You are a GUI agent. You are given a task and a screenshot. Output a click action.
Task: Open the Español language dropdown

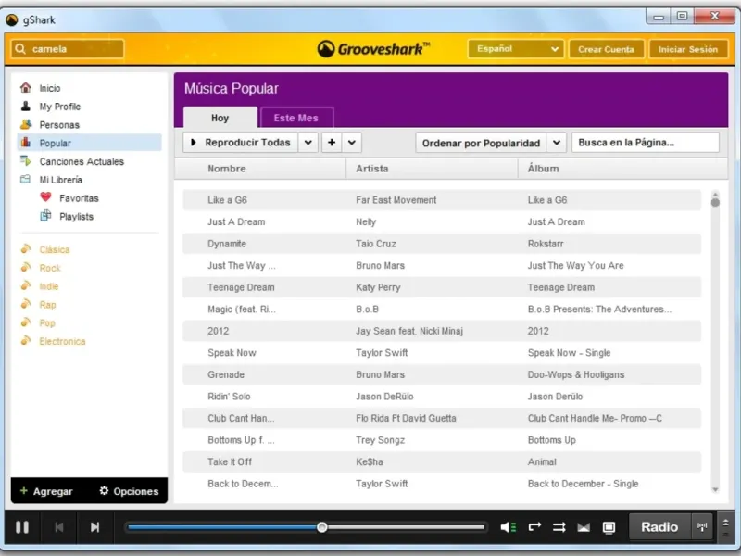click(515, 49)
